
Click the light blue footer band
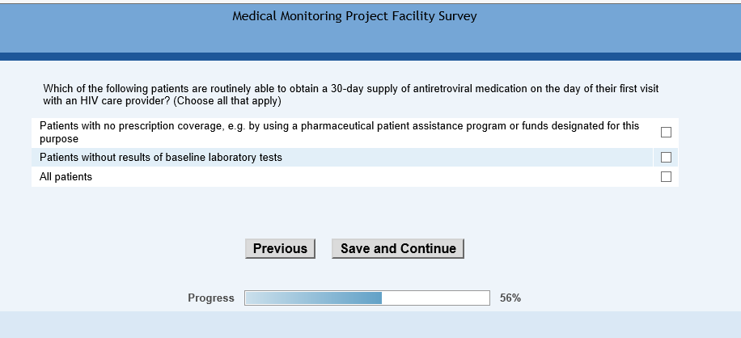pyautogui.click(x=370, y=324)
